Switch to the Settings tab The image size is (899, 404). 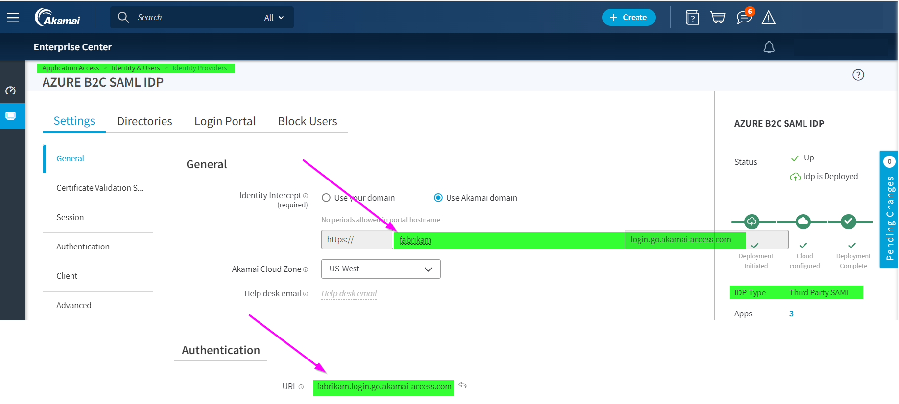[74, 121]
